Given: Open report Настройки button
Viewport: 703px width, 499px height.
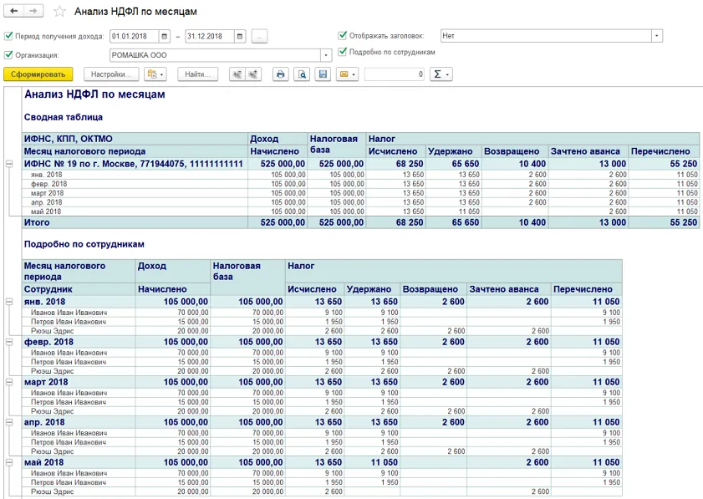Looking at the screenshot, I should click(110, 74).
